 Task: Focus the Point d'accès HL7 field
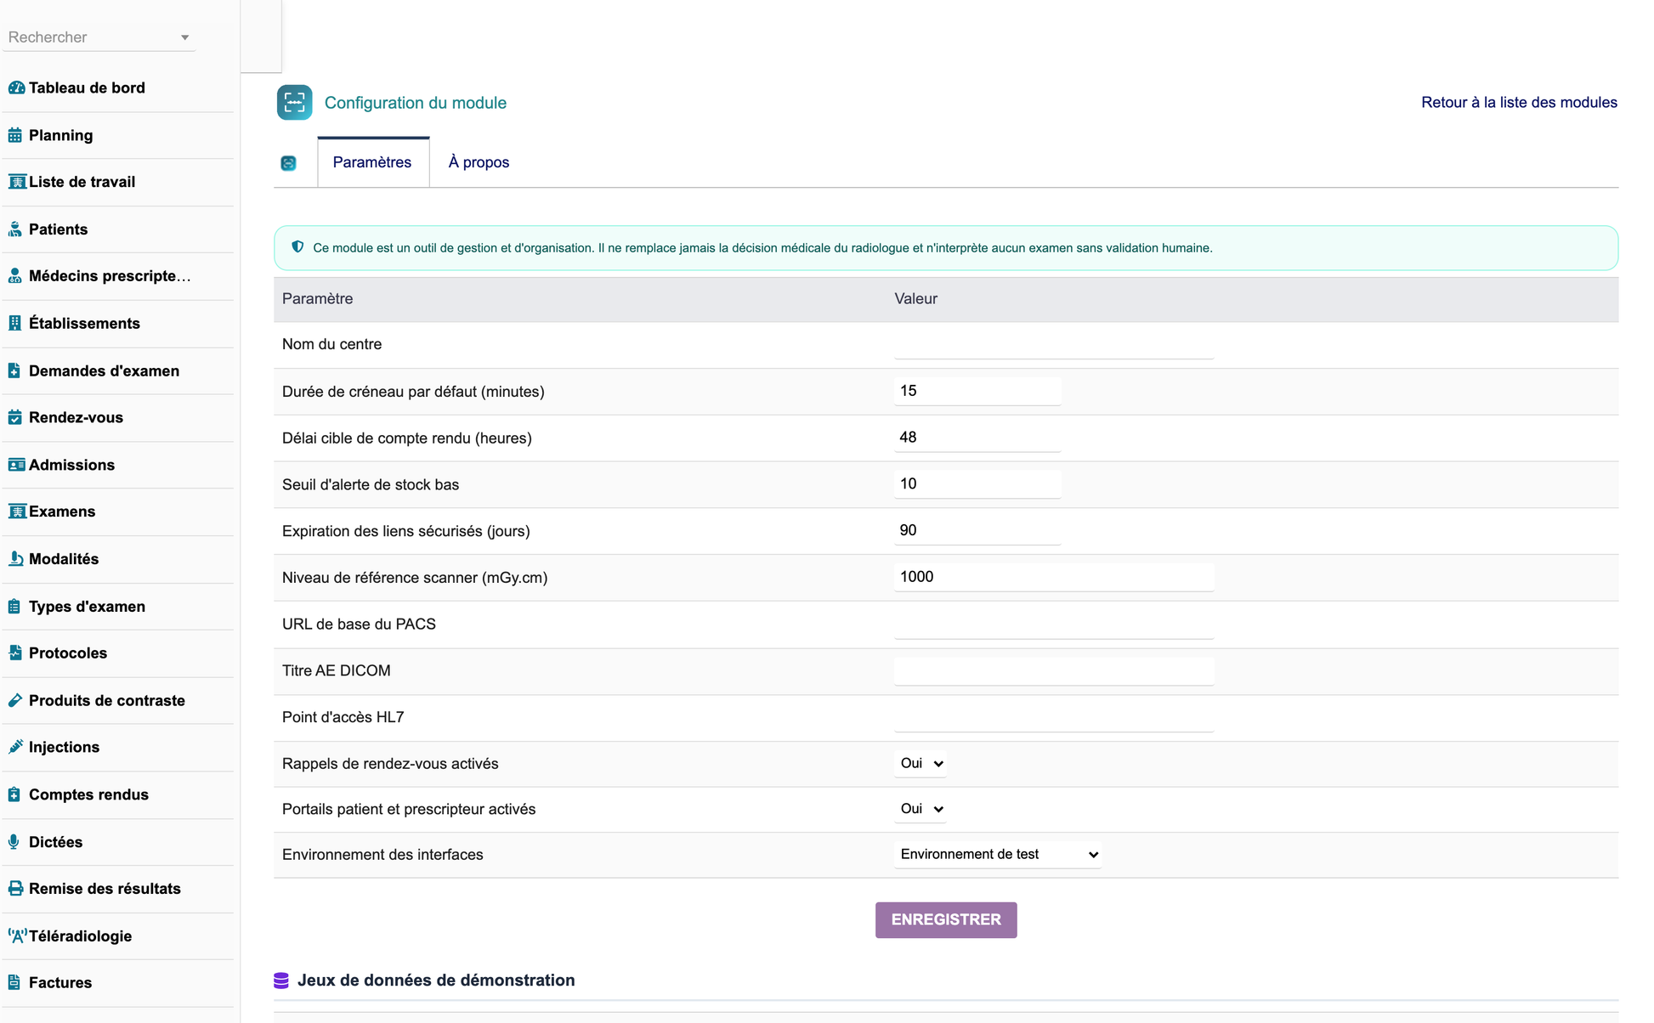point(1054,717)
